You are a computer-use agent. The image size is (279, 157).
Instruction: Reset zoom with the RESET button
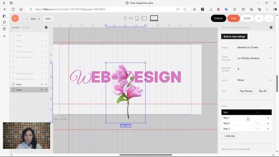[48, 19]
